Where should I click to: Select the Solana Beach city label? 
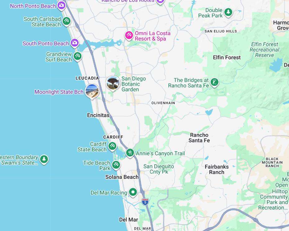[122, 177]
